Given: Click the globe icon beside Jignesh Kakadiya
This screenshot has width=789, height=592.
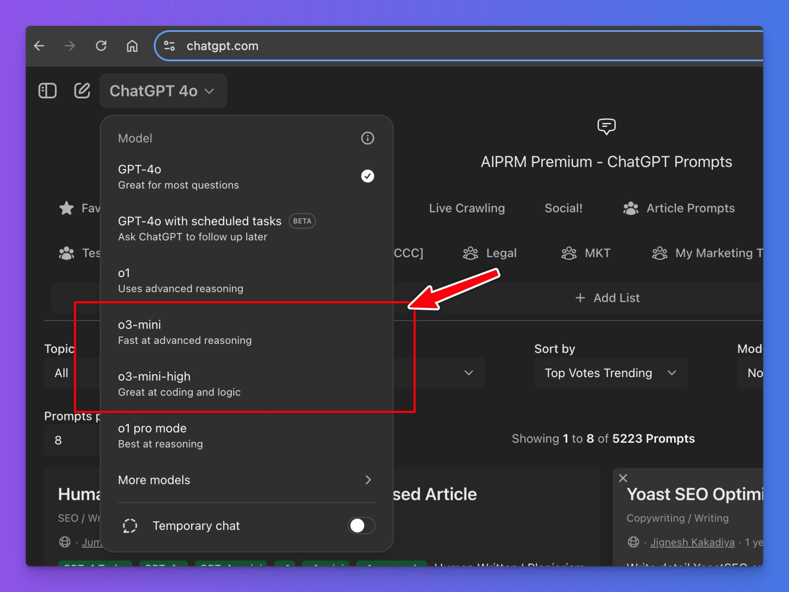Looking at the screenshot, I should [x=633, y=542].
